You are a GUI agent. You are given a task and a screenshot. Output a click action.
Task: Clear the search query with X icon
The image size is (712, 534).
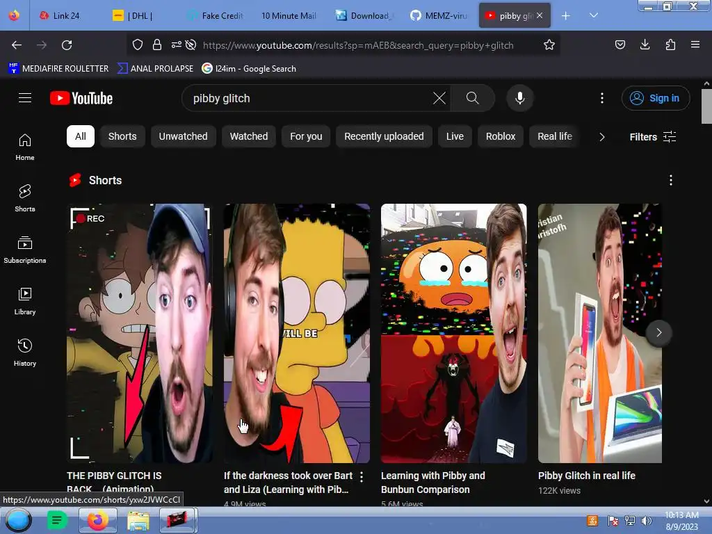click(439, 98)
